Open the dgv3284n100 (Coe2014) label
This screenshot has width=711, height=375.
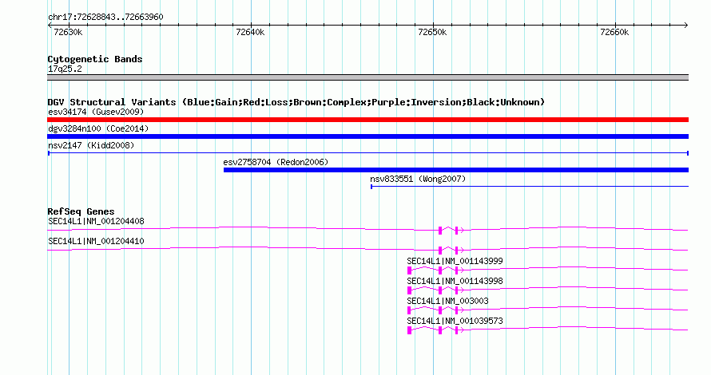tap(98, 128)
